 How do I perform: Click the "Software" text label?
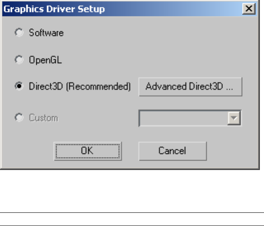pyautogui.click(x=46, y=33)
